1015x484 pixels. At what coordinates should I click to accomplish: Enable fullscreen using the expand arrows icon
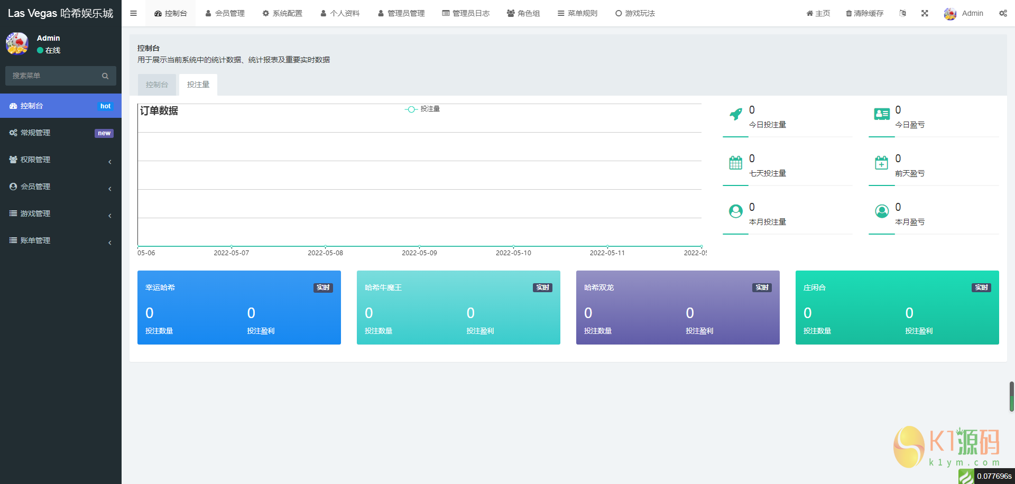924,13
